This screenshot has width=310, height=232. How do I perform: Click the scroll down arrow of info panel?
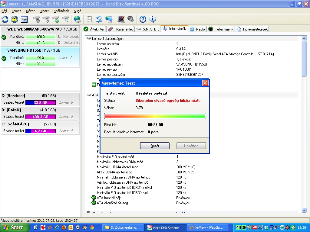point(304,210)
